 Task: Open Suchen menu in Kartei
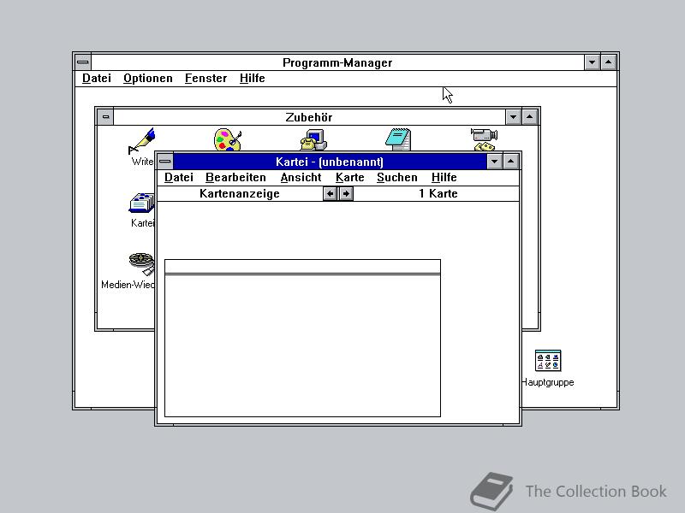(397, 178)
